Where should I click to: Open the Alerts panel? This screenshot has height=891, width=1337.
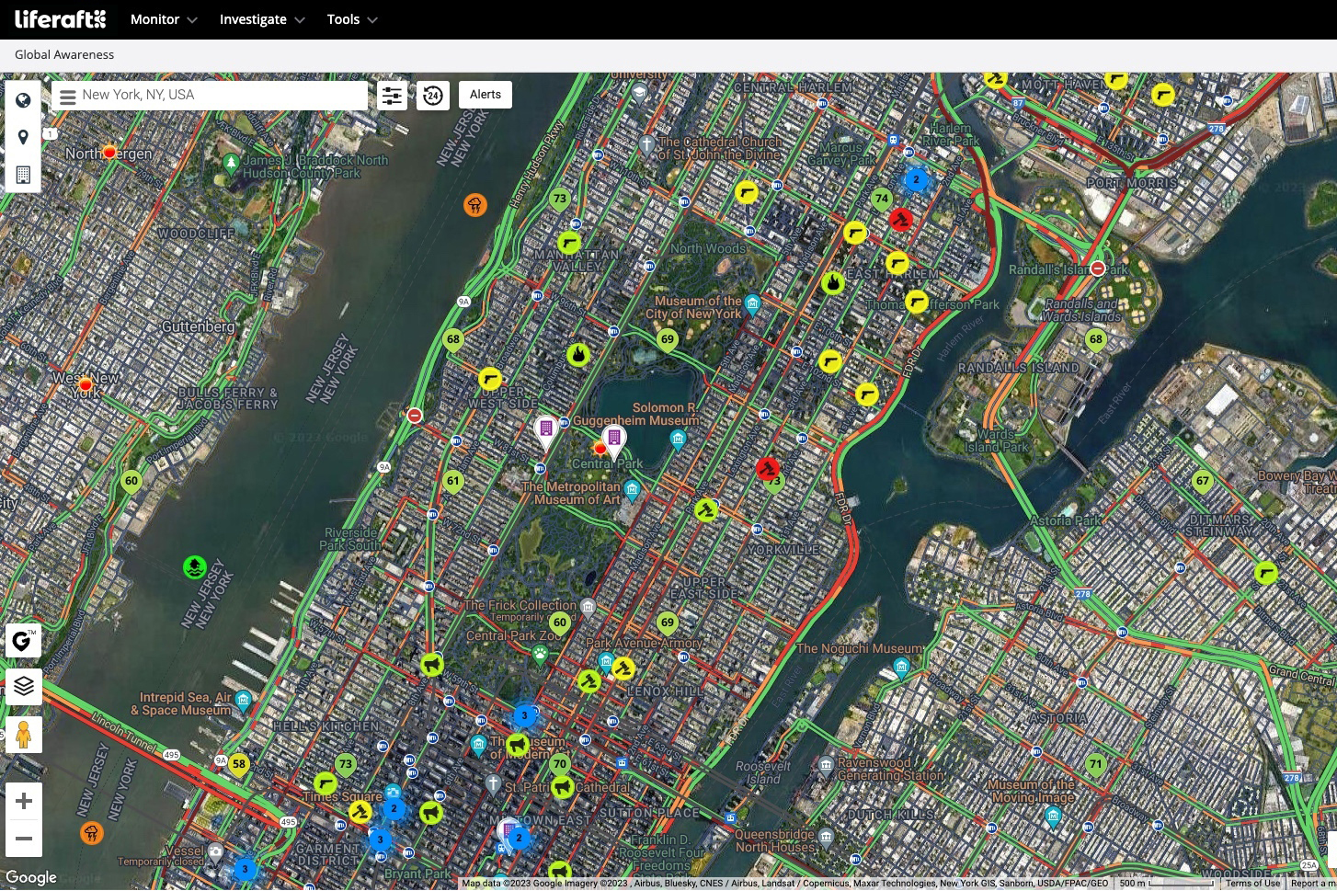(486, 95)
